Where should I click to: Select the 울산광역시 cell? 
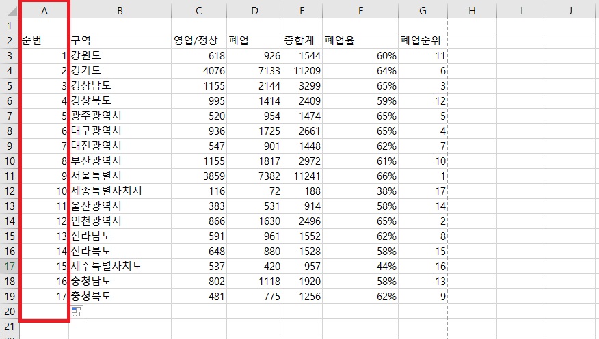tap(120, 206)
